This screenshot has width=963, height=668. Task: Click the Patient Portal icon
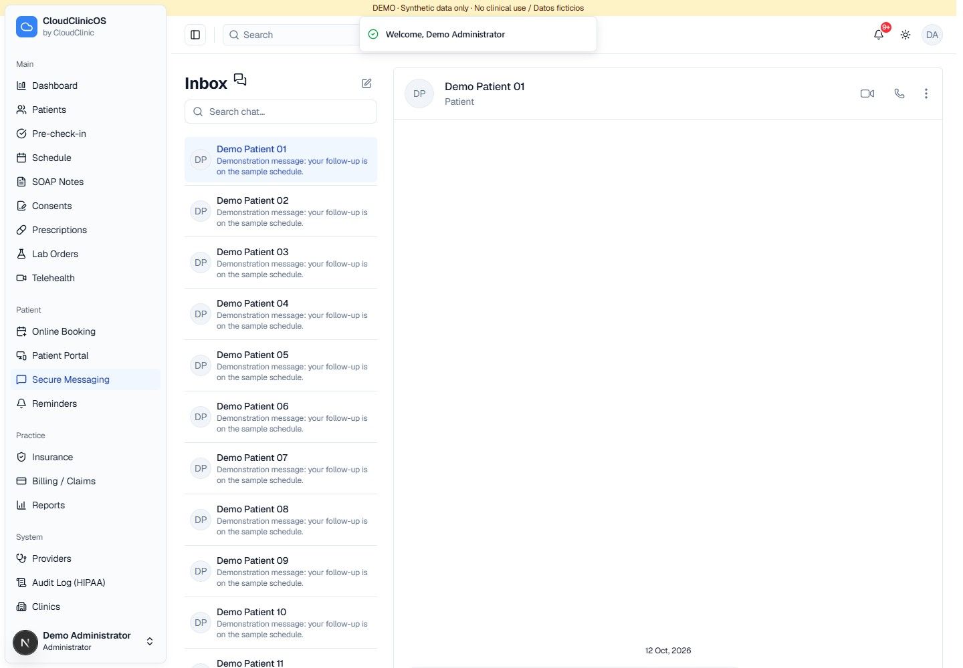21,355
